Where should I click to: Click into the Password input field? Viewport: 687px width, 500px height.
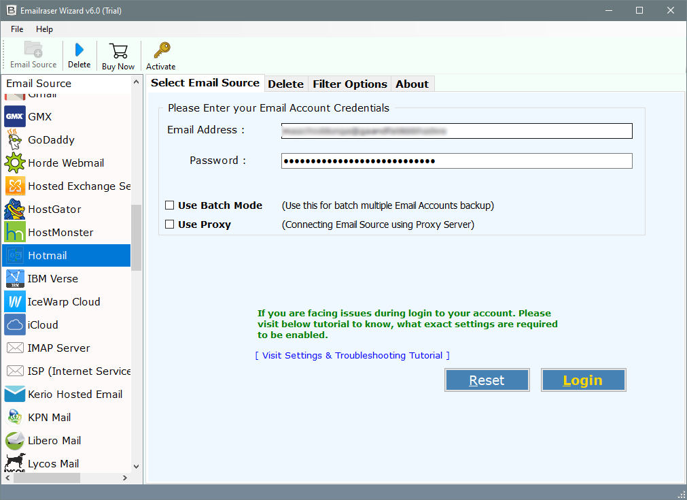457,161
